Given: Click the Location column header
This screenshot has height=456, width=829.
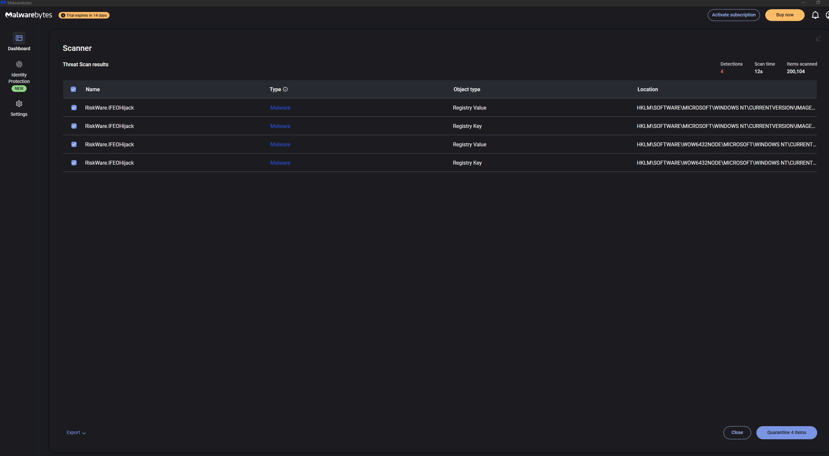Looking at the screenshot, I should pyautogui.click(x=648, y=89).
